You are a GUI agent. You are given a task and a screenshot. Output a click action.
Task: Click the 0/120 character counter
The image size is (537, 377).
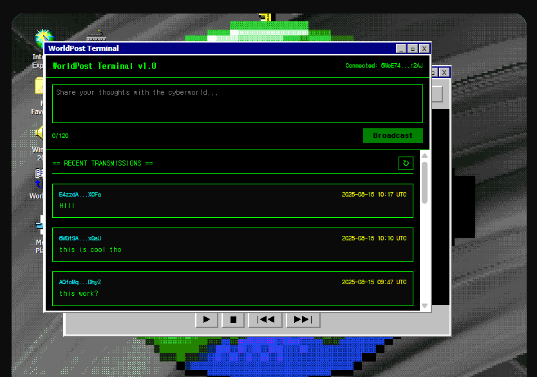point(61,136)
